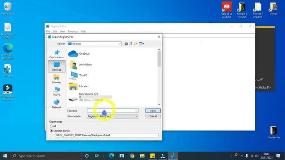285x160 pixels.
Task: Open the Windows Start menu
Action: click(5, 156)
